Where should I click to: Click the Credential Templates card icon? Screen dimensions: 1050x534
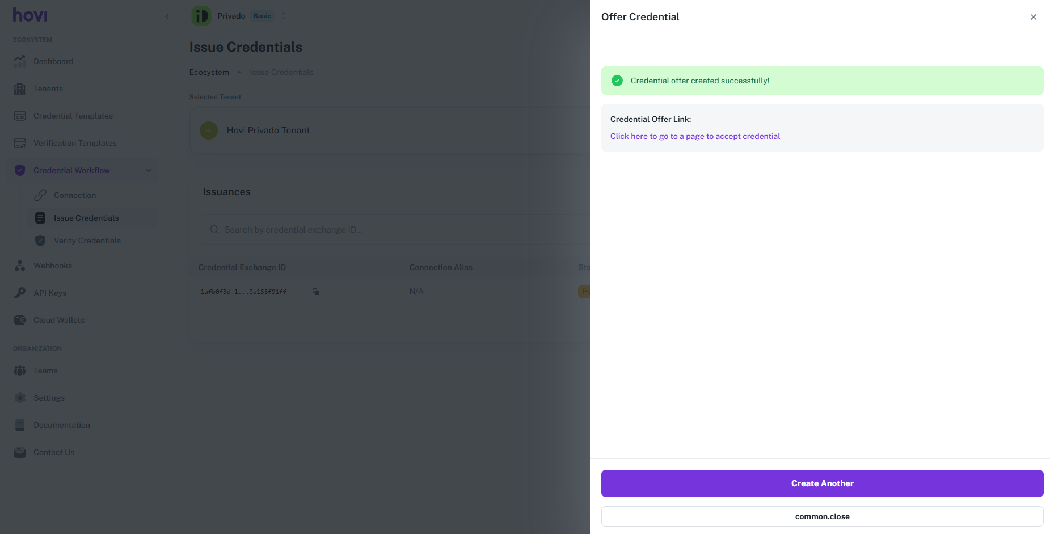pos(20,116)
